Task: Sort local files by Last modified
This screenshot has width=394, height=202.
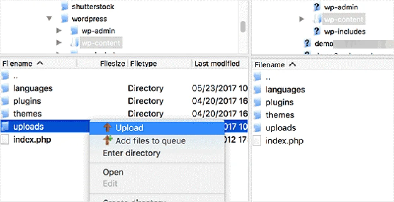Action: click(217, 63)
